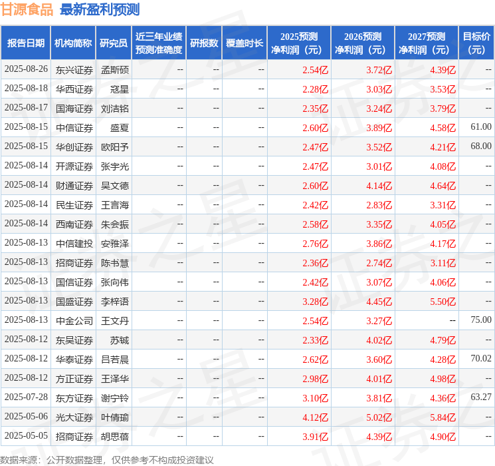Click analyst name 吕若晨

115,359
